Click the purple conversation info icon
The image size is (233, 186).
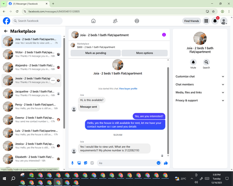coord(164,35)
